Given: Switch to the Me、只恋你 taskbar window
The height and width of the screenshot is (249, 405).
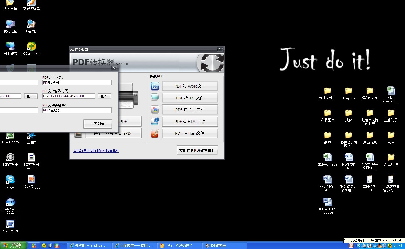Looking at the screenshot, I should point(179,246).
